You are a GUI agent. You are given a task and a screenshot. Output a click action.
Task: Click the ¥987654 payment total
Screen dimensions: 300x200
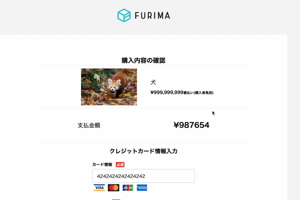[191, 125]
